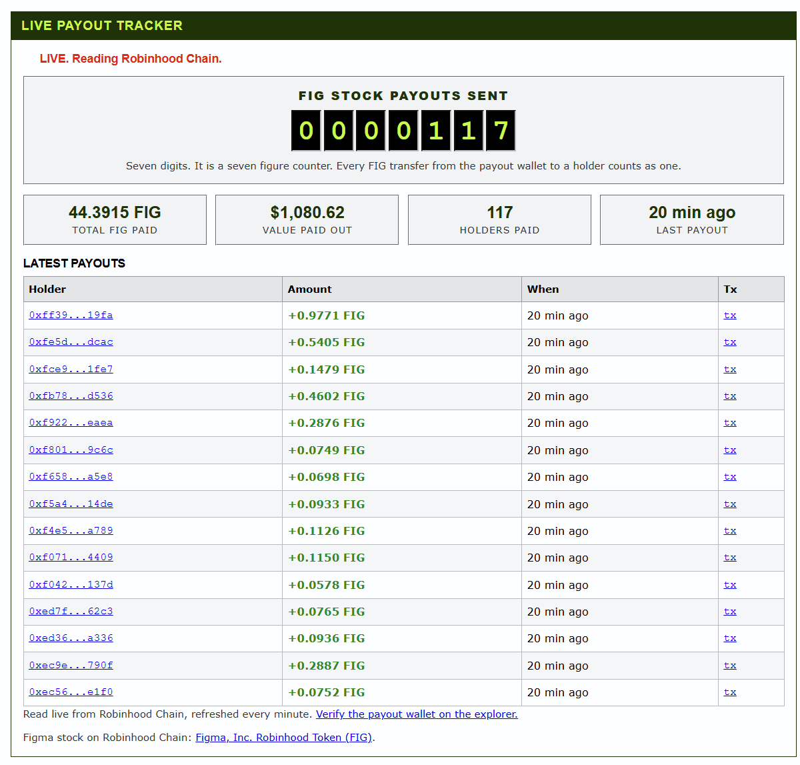Open holder address 0xff39...19fa

pyautogui.click(x=71, y=315)
